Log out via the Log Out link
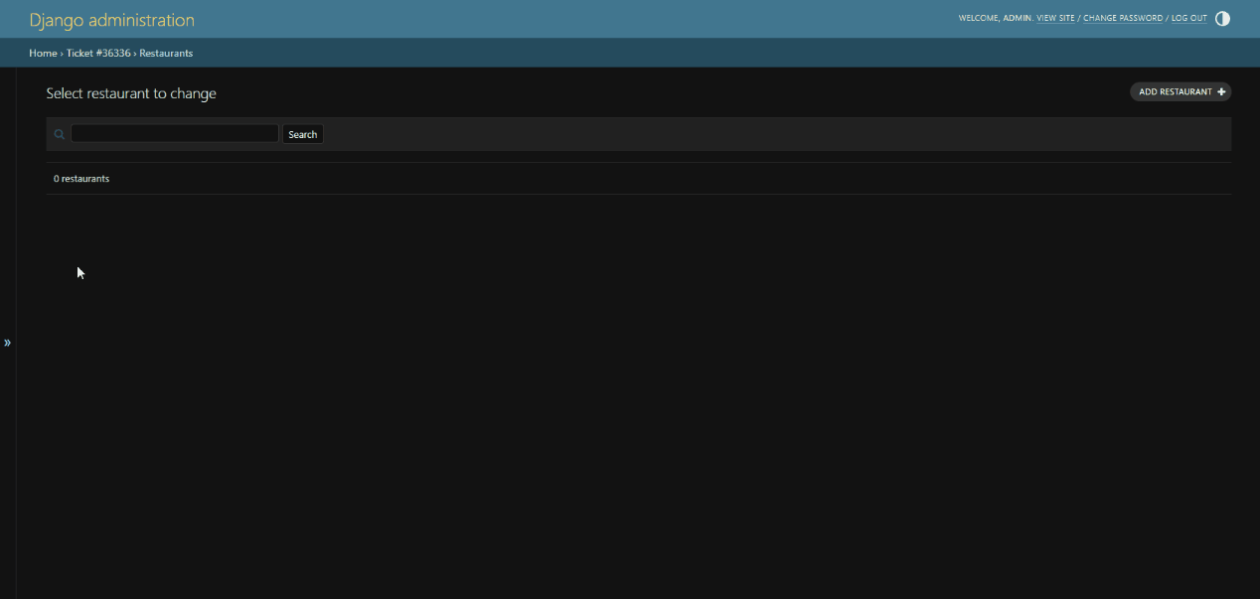This screenshot has width=1260, height=599. tap(1189, 19)
